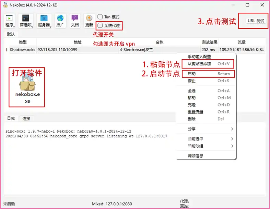
Task: Click the 109.29 KiB traffic value cell
Action: (242, 50)
